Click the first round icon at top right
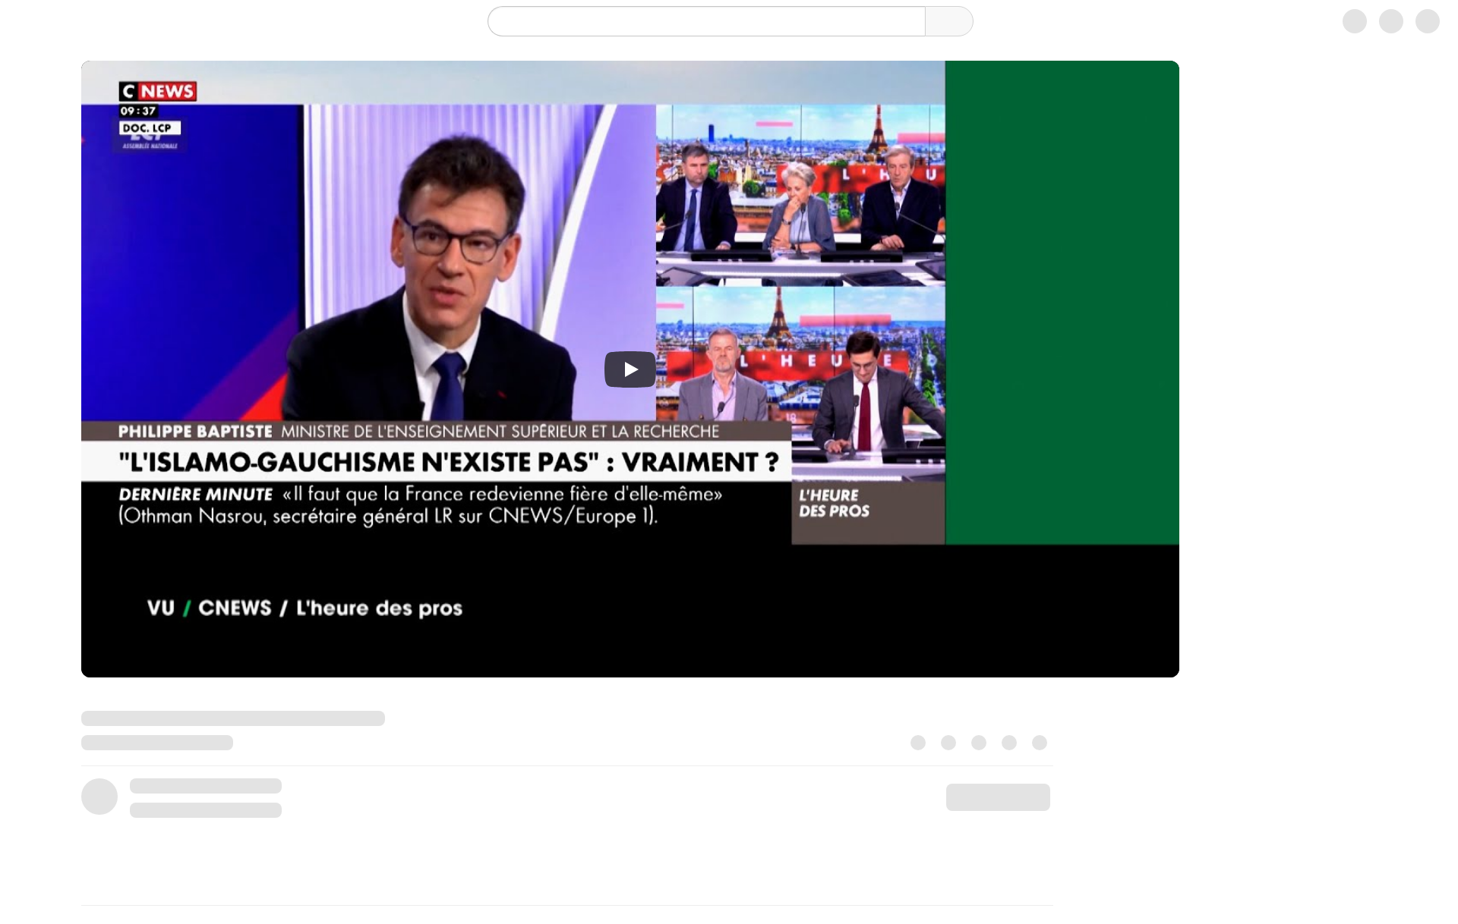The width and height of the screenshot is (1458, 924). 1355,21
